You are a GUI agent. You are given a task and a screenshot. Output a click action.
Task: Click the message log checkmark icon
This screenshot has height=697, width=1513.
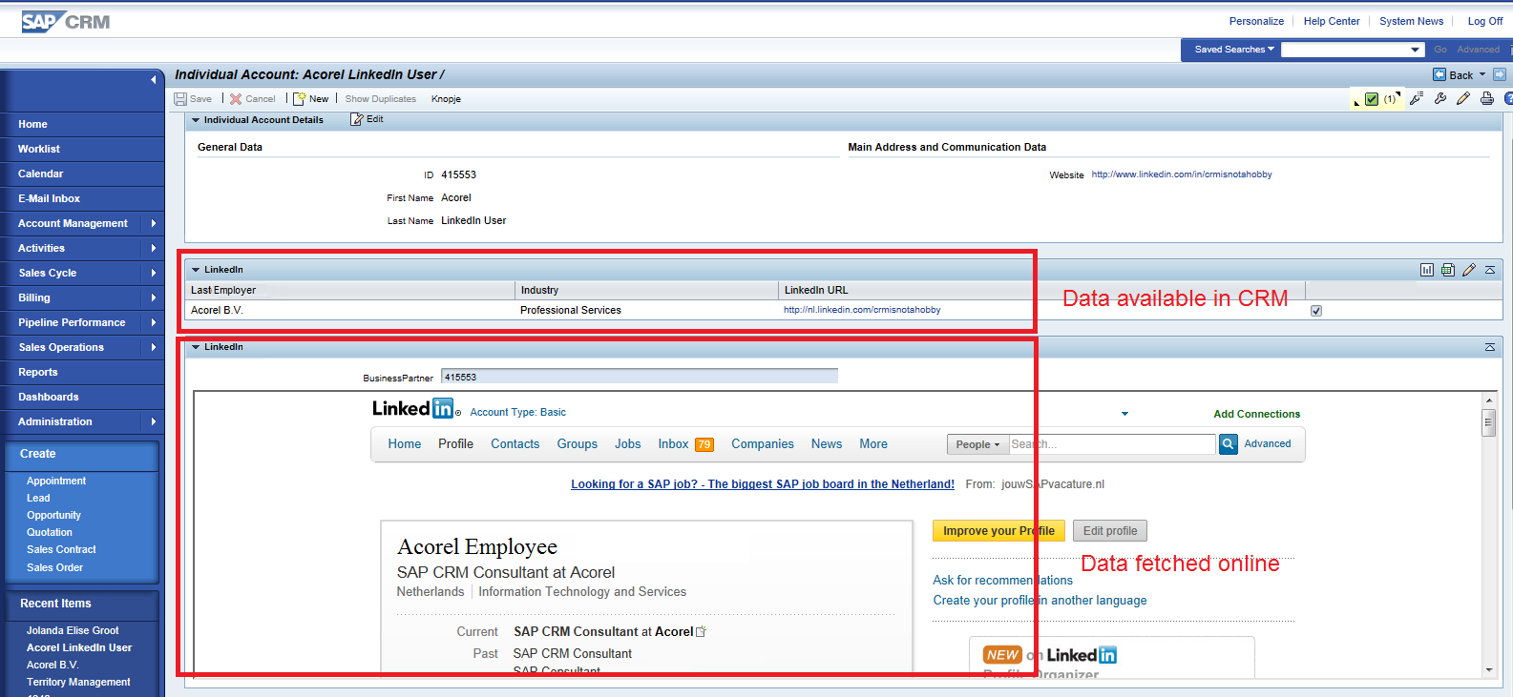click(x=1372, y=99)
